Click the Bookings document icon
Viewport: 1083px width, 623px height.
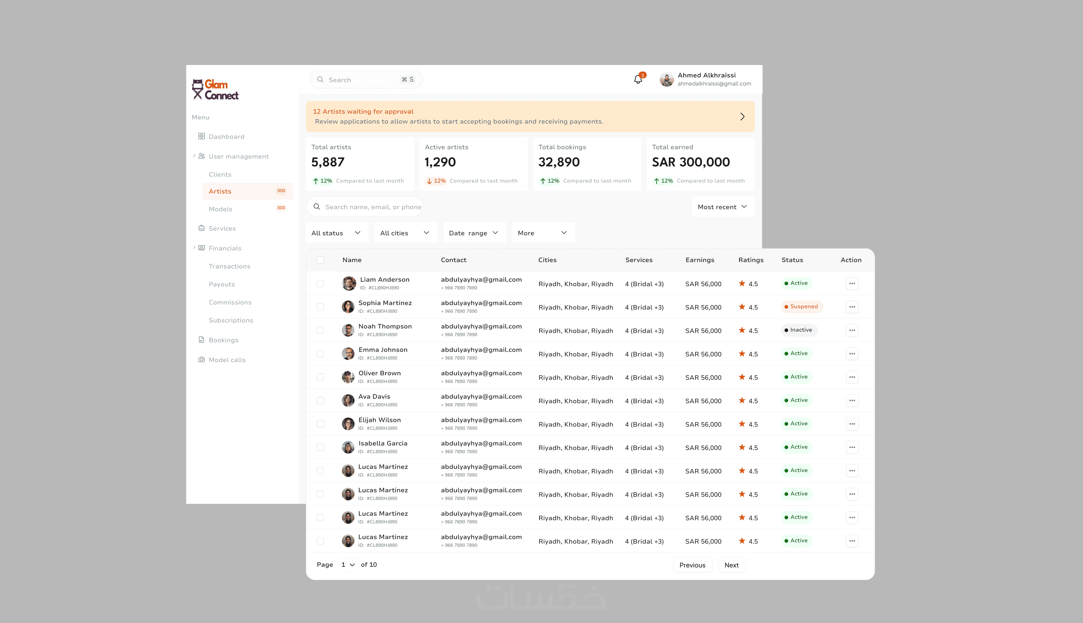pos(201,340)
